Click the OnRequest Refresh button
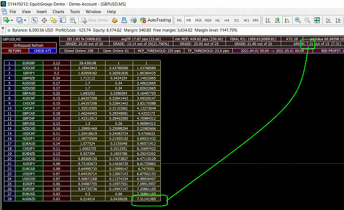The width and height of the screenshot is (344, 210). (x=29, y=46)
